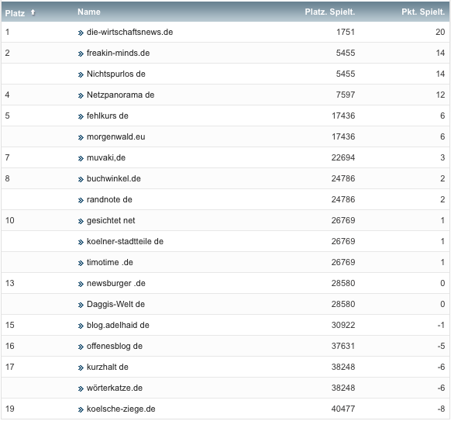
Task: Click arrow icon beside randnote de
Action: click(81, 200)
